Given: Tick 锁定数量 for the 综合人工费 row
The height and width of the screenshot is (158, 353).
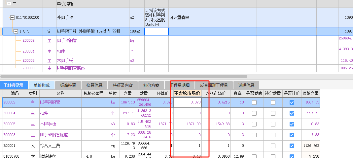Looking at the screenshot, I should (x=273, y=146).
